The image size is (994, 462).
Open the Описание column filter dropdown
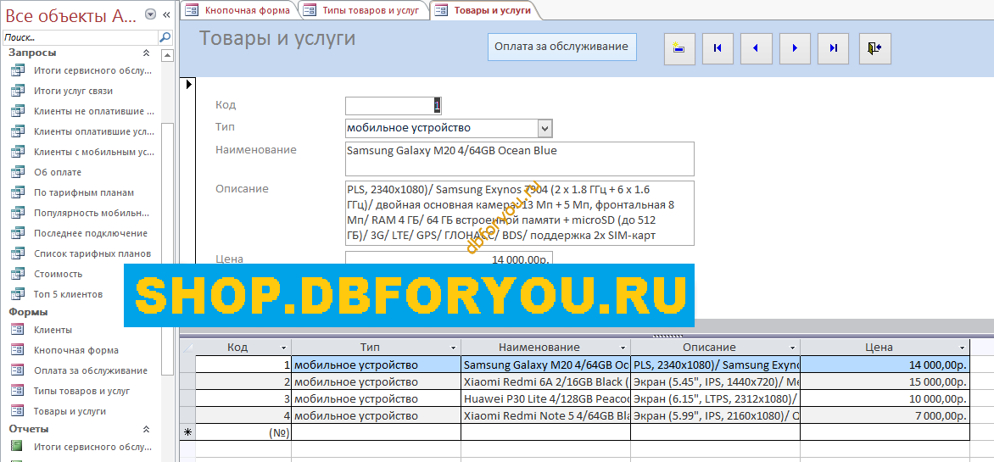(792, 348)
